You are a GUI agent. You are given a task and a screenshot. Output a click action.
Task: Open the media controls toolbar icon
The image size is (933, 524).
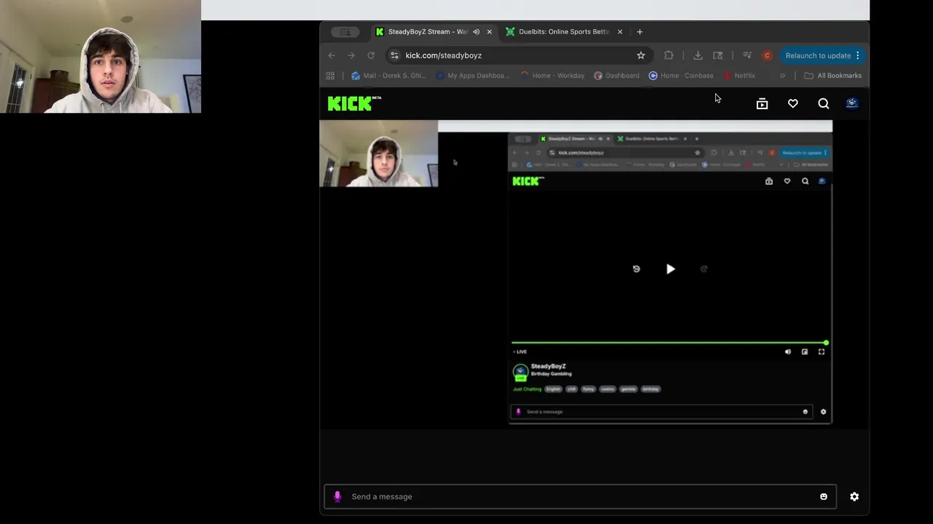point(747,55)
